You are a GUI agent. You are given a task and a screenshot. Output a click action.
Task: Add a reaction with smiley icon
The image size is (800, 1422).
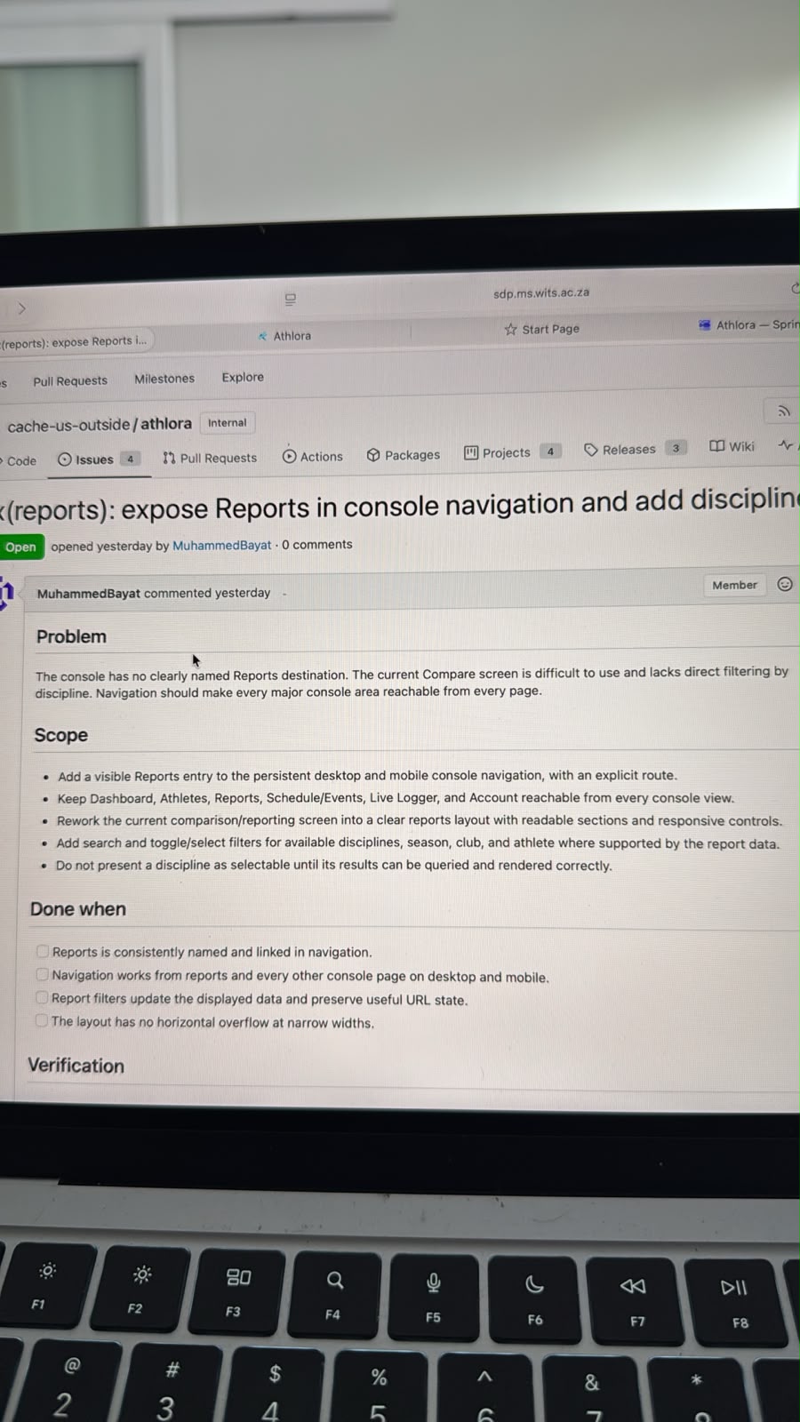coord(785,584)
